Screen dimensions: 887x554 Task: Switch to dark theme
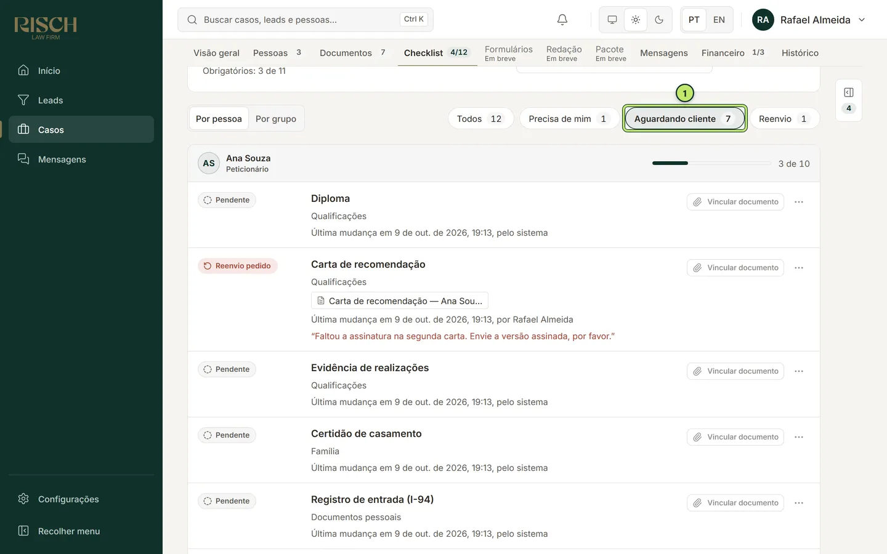coord(659,20)
